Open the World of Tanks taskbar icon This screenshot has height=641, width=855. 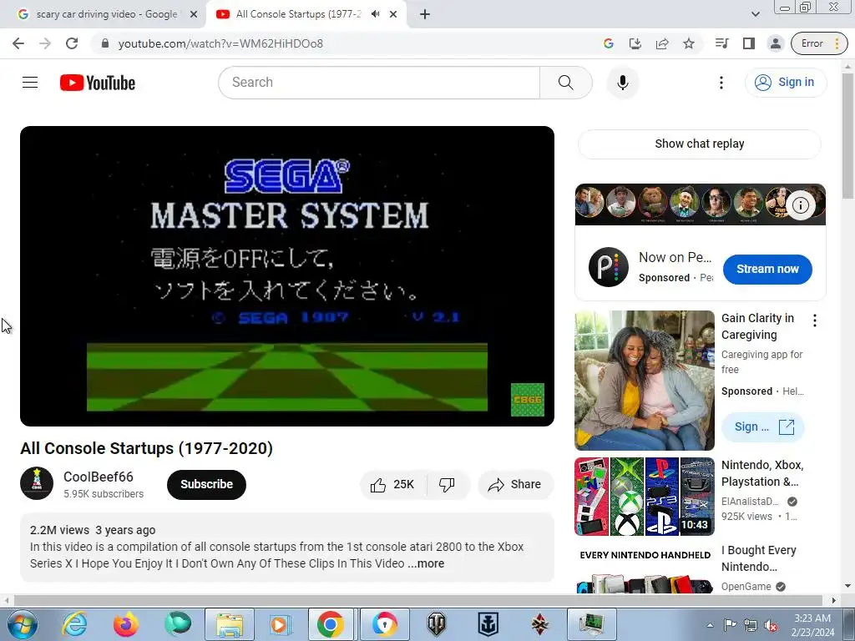click(x=437, y=624)
